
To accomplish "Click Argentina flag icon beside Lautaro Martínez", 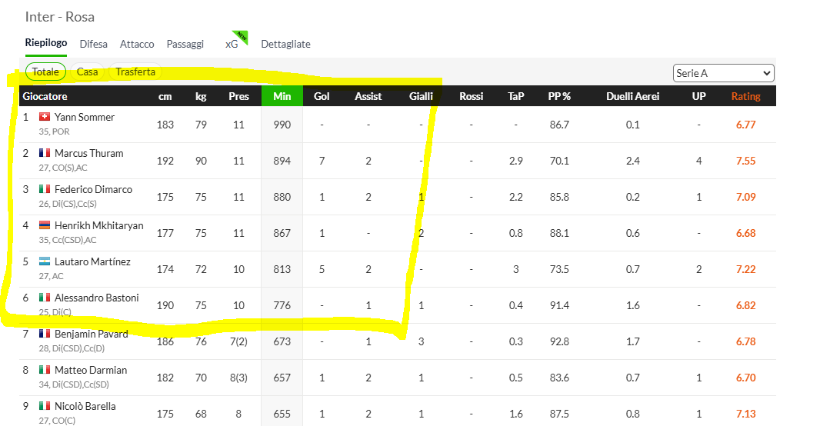I will (45, 261).
